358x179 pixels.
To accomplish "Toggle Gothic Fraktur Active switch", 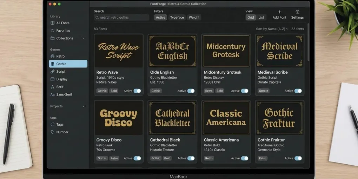I will tap(298, 158).
